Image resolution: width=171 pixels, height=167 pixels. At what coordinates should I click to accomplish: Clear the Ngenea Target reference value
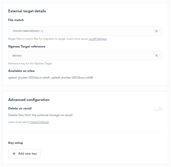156,55
